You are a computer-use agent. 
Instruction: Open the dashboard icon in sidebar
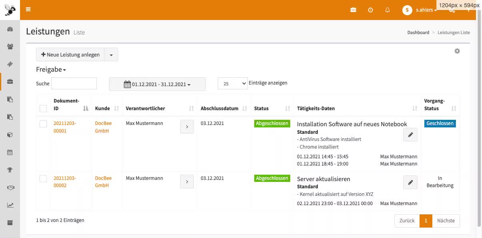(10, 29)
